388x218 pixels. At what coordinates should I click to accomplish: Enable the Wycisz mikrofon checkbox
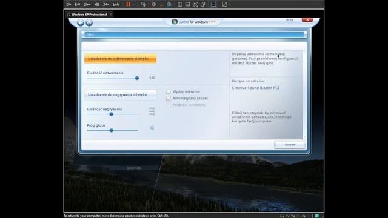pos(169,91)
